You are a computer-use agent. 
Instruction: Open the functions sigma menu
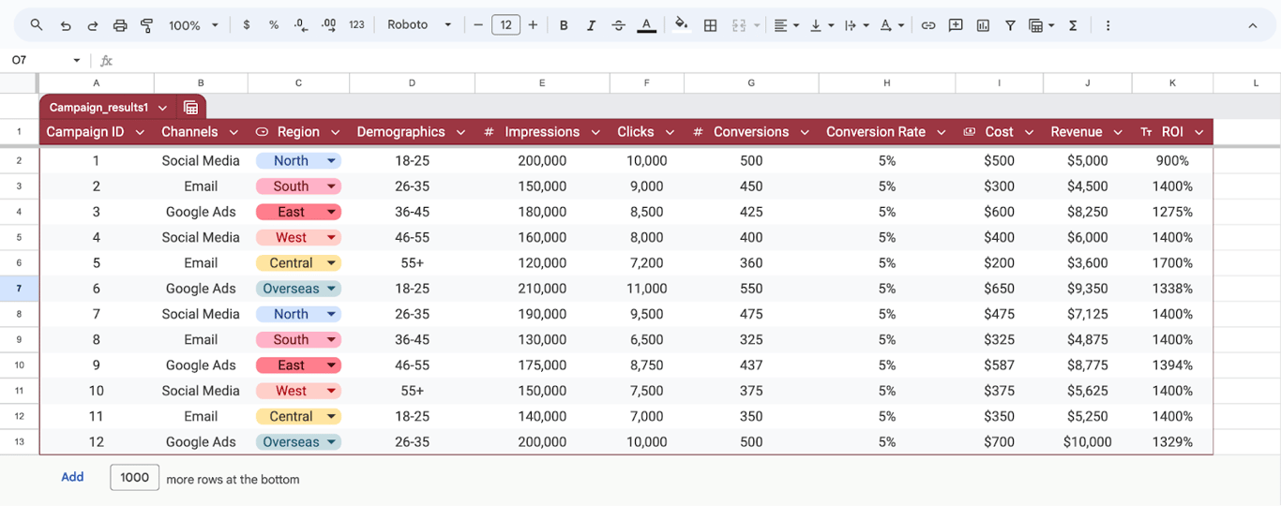click(x=1073, y=25)
